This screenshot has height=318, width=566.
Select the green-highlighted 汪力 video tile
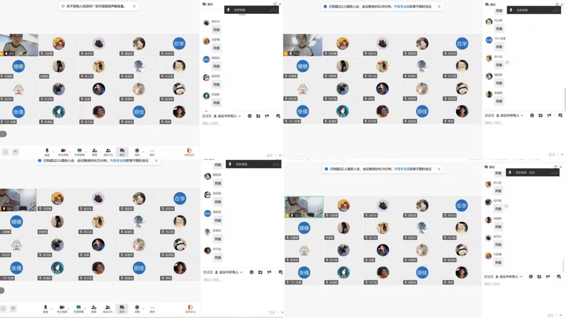pos(304,207)
